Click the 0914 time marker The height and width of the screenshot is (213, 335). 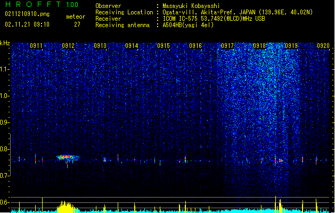(132, 46)
